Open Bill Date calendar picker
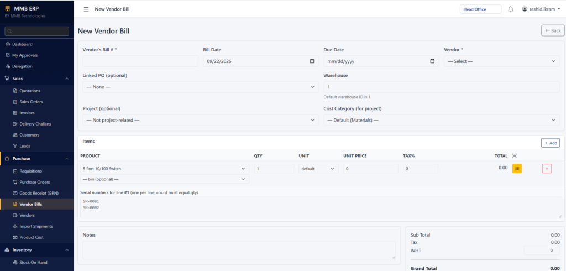Viewport: 566px width, 271px height. [x=312, y=61]
